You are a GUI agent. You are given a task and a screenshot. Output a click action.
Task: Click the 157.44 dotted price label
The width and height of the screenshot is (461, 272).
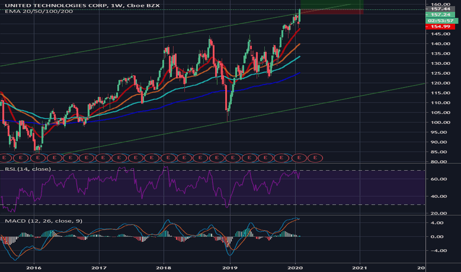440,9
